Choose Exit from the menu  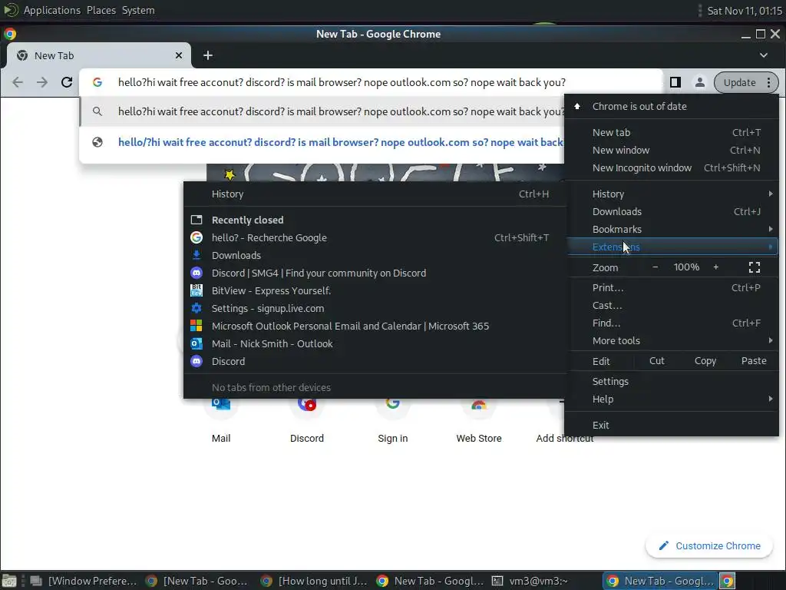click(x=672, y=426)
